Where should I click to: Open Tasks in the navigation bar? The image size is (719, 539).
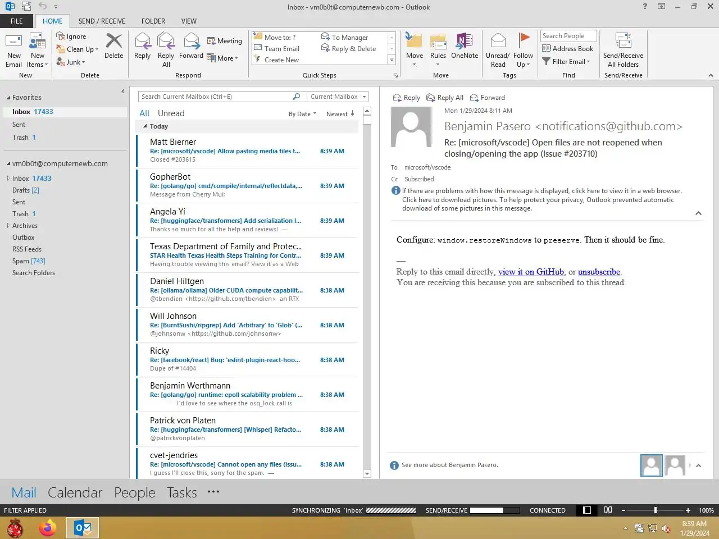(x=182, y=492)
